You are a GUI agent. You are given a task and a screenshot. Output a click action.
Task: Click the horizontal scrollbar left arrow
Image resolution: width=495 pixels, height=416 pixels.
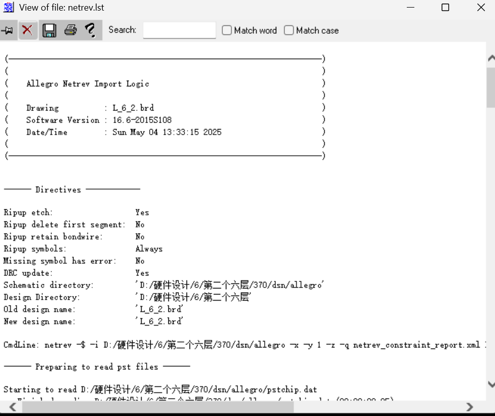(x=13, y=407)
